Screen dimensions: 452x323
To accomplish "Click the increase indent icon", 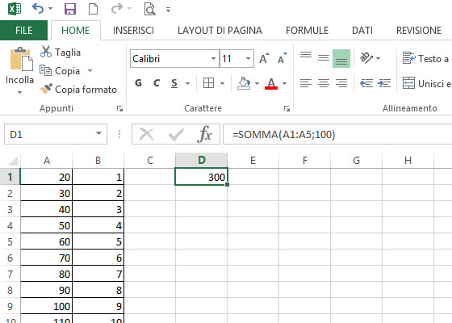I will click(x=384, y=83).
